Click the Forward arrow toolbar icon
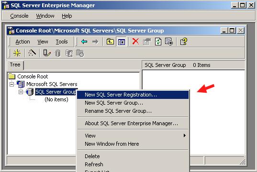The image size is (257, 172). pos(95,42)
